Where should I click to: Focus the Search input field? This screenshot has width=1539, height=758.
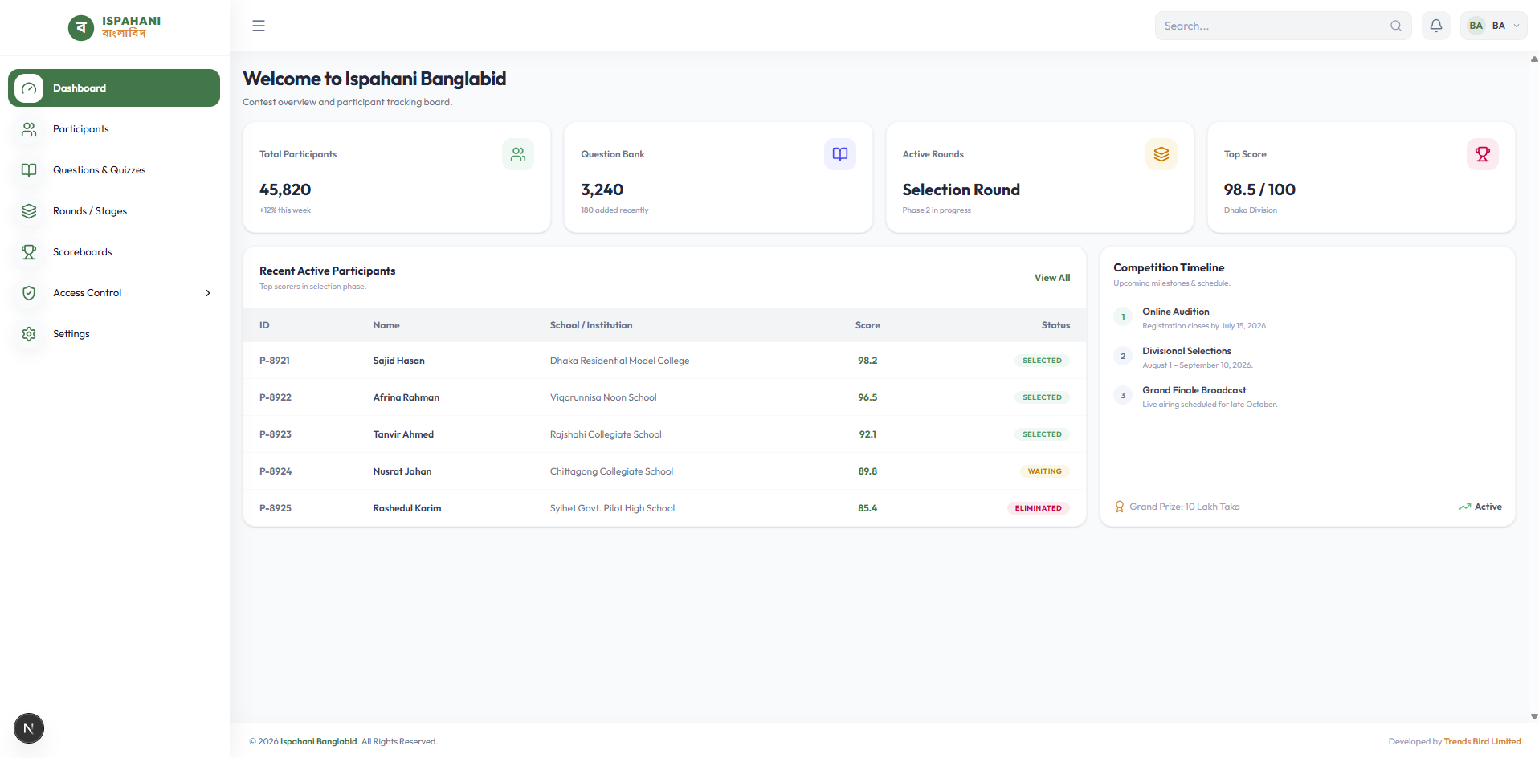[x=1273, y=26]
